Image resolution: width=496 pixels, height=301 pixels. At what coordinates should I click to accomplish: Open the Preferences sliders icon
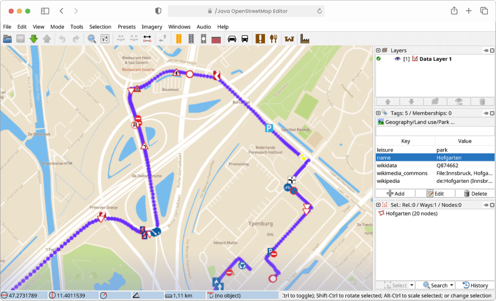[105, 39]
